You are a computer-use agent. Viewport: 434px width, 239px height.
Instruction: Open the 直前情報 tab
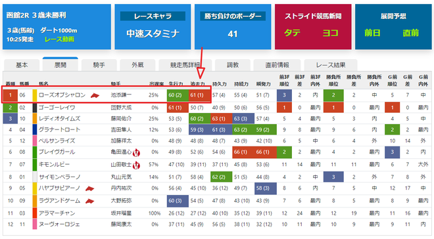(x=277, y=65)
